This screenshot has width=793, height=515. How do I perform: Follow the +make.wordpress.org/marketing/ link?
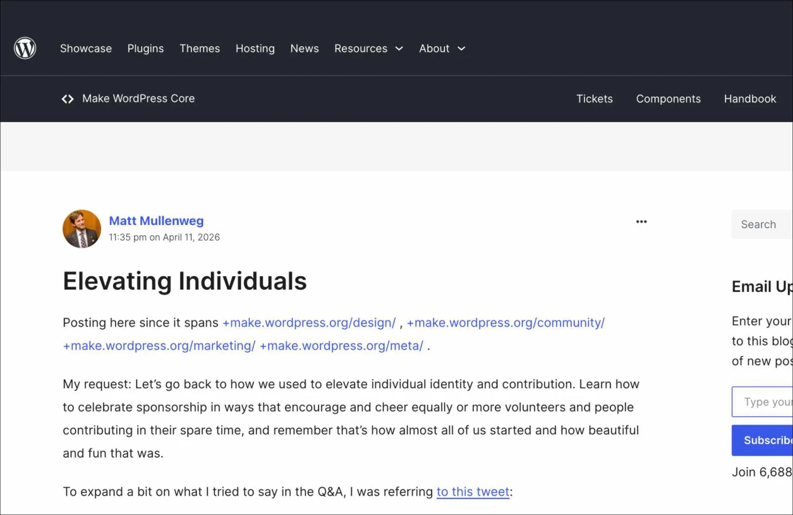[159, 346]
